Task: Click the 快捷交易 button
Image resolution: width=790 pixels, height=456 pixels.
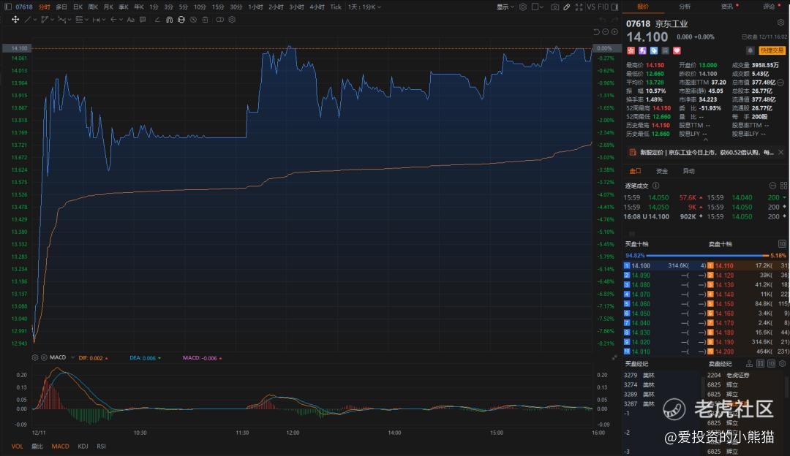Action: (772, 50)
